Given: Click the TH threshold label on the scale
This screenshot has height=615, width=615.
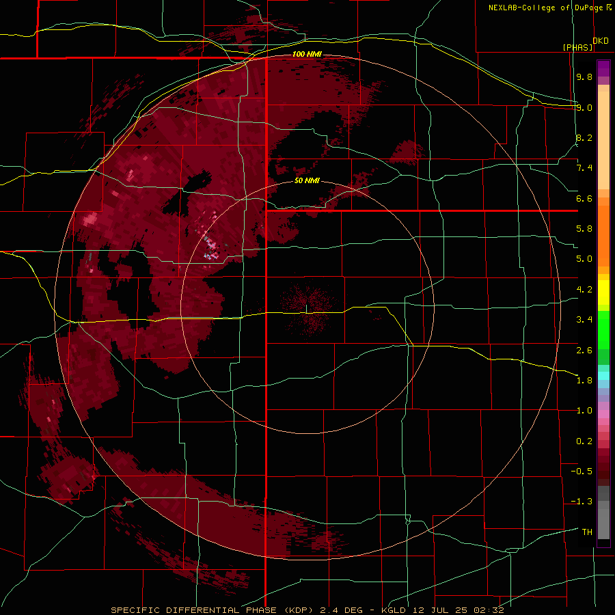Looking at the screenshot, I should (x=587, y=532).
